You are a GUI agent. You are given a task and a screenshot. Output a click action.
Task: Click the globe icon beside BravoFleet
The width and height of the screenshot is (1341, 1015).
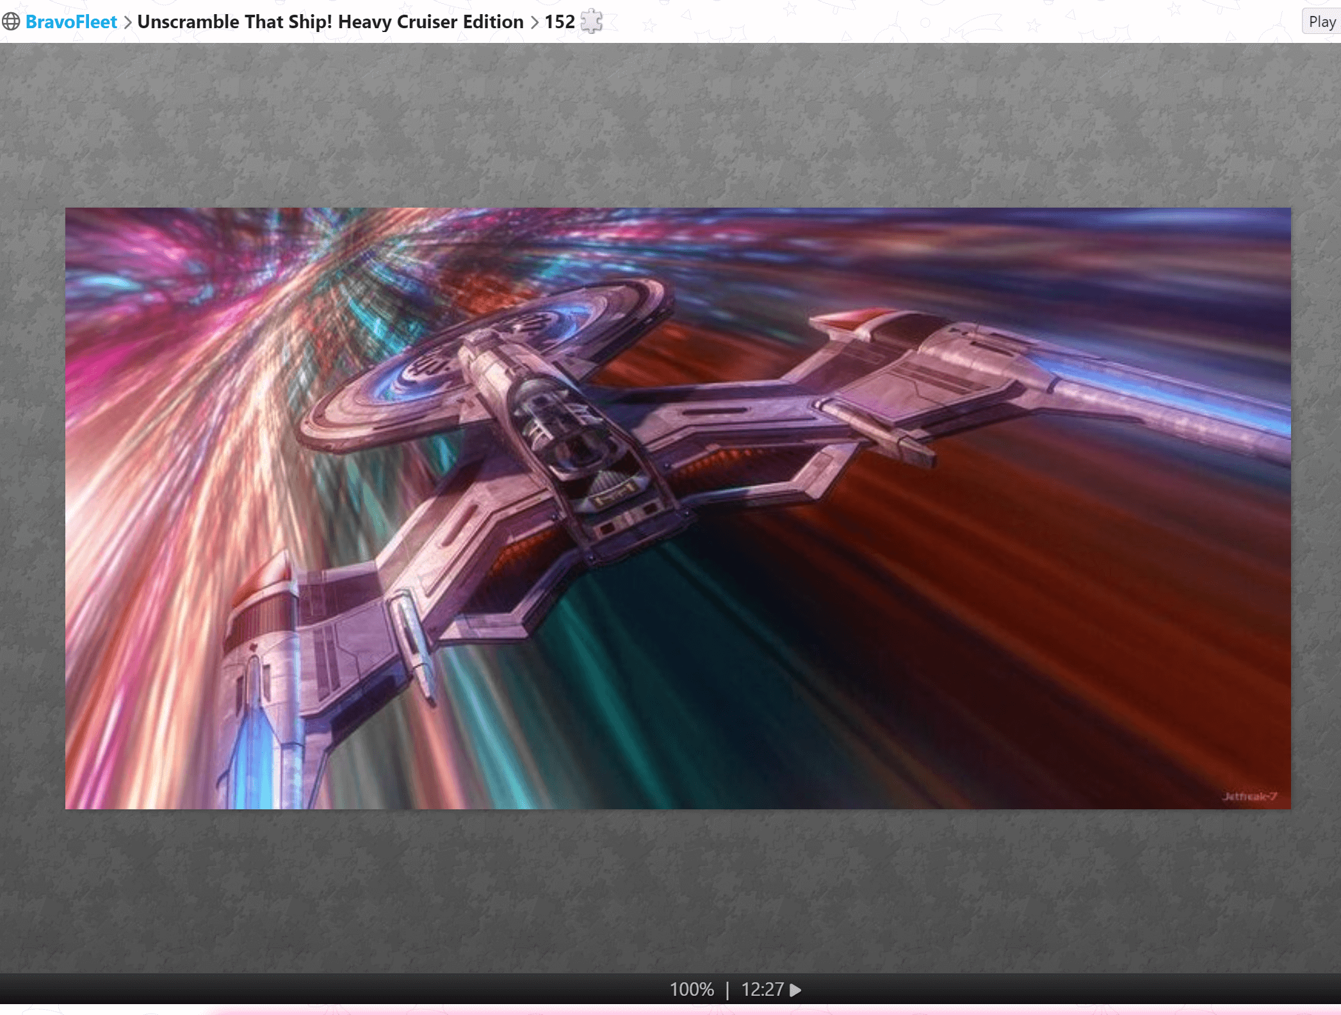click(11, 22)
